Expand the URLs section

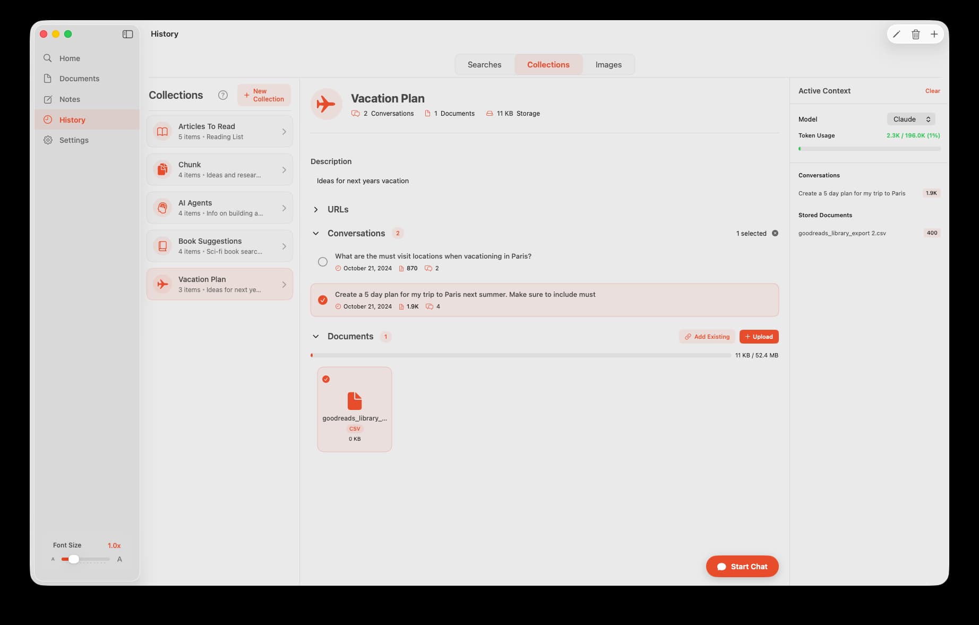(x=316, y=209)
